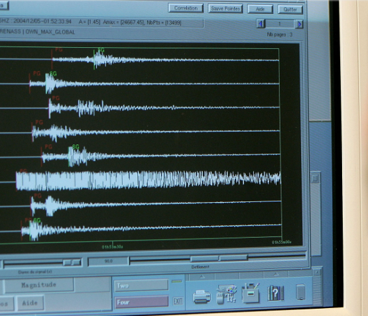368x316 pixels.
Task: Click the Sauve Pointes button
Action: pyautogui.click(x=225, y=9)
